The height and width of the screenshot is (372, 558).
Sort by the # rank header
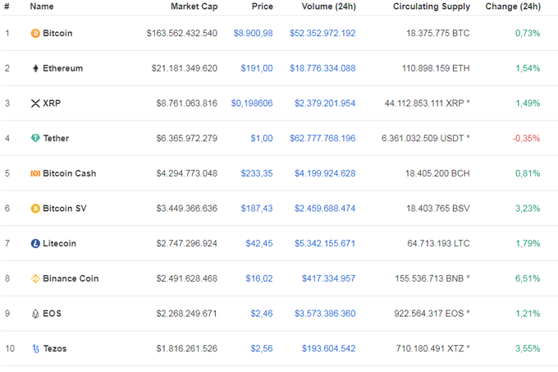tap(7, 7)
